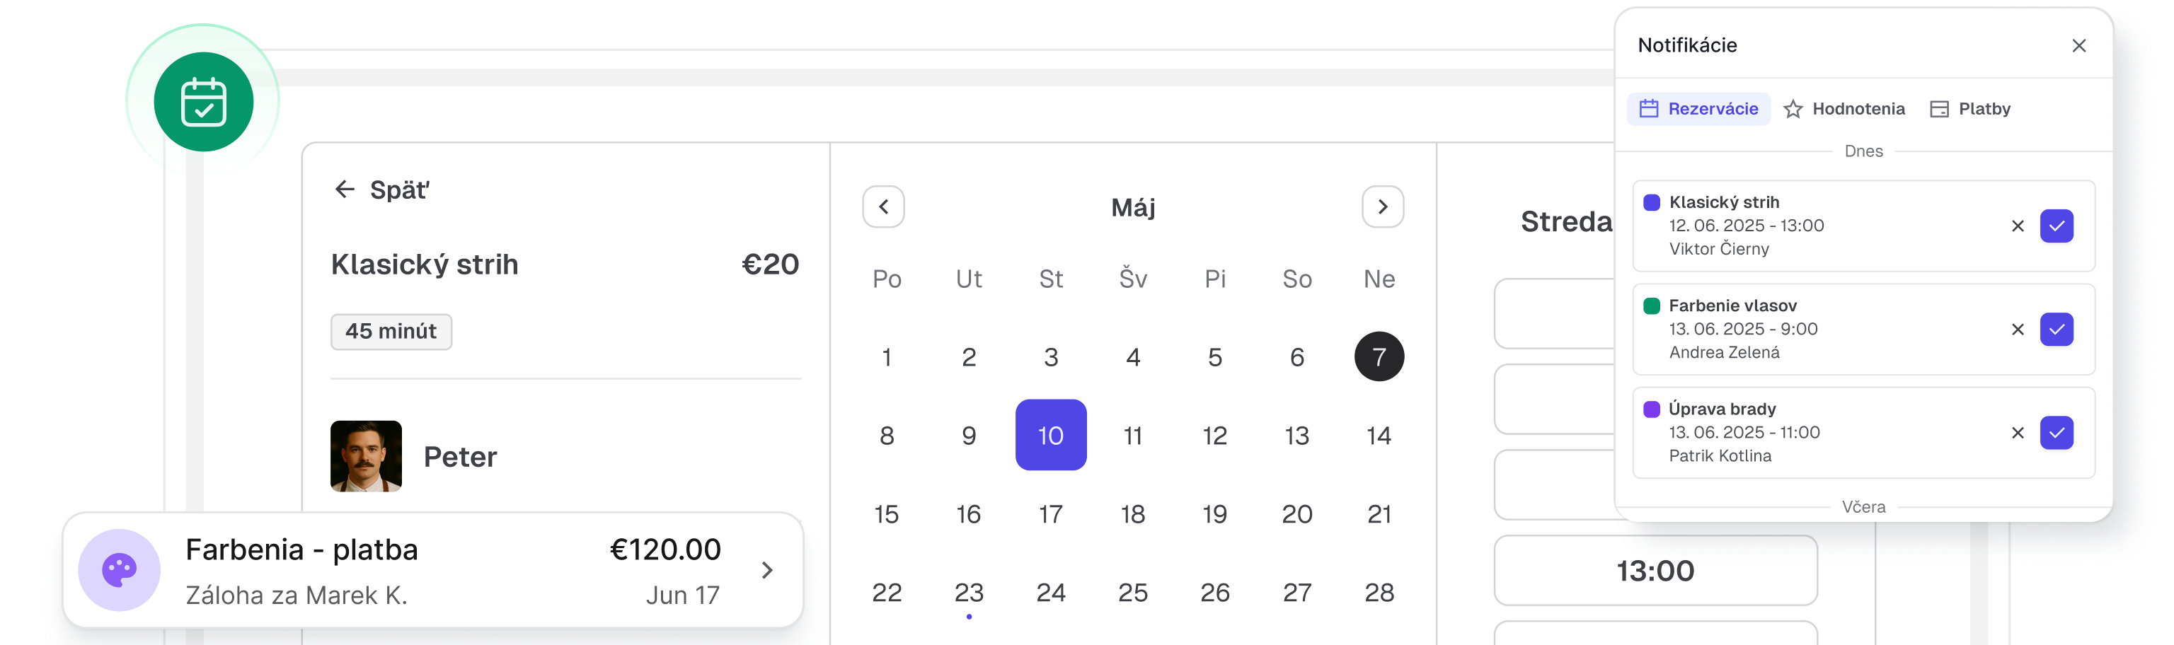Click the green calendar check icon
Viewport: 2174px width, 645px height.
click(203, 102)
